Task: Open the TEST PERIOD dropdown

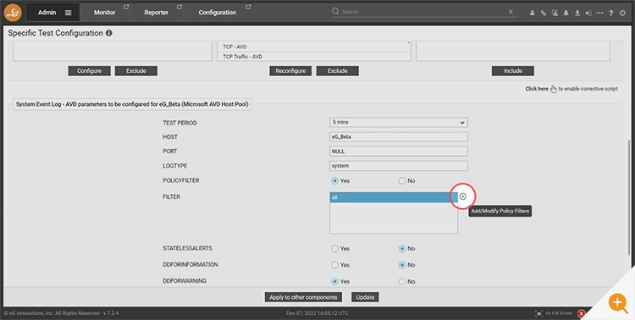Action: coord(399,122)
